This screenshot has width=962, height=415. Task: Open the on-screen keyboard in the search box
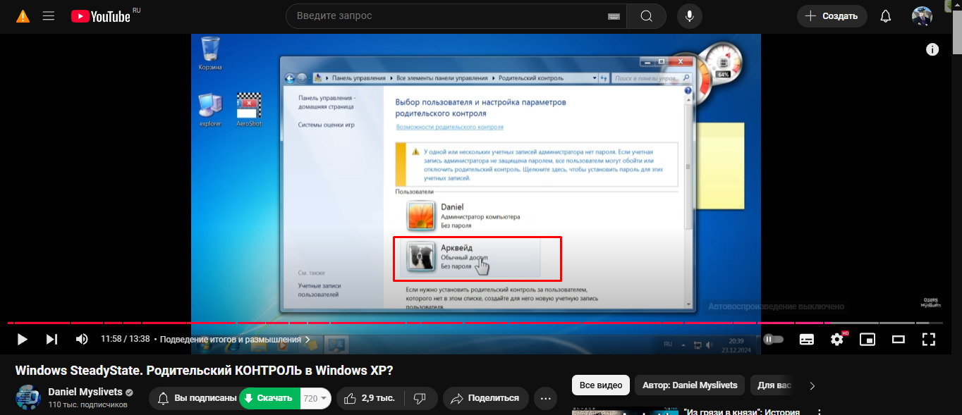(x=614, y=16)
